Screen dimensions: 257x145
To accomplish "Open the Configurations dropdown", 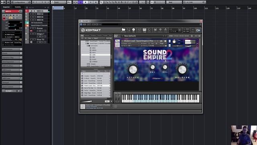I will coord(21,2).
